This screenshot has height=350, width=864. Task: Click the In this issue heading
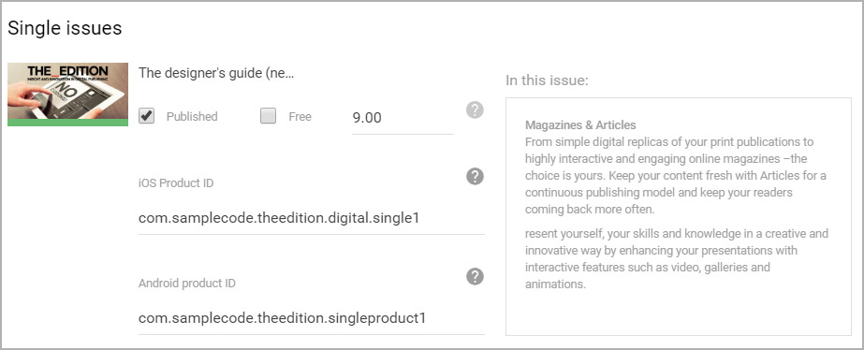pyautogui.click(x=548, y=81)
